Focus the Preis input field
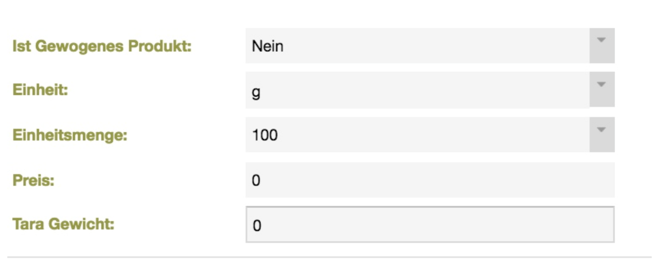Viewport: 668px width, 266px height. click(430, 180)
